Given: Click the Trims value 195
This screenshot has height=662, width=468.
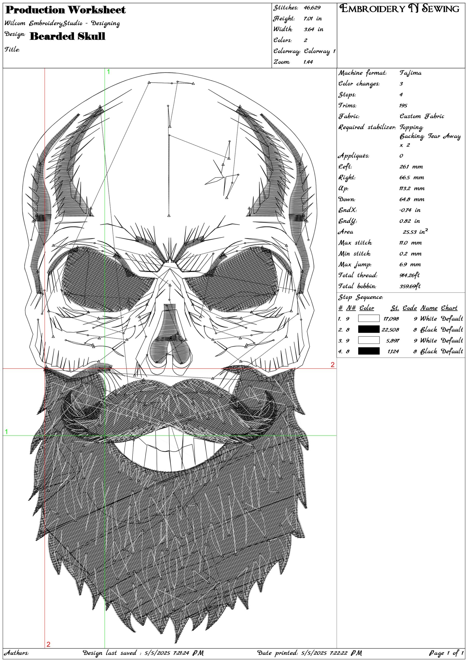Looking at the screenshot, I should 403,106.
